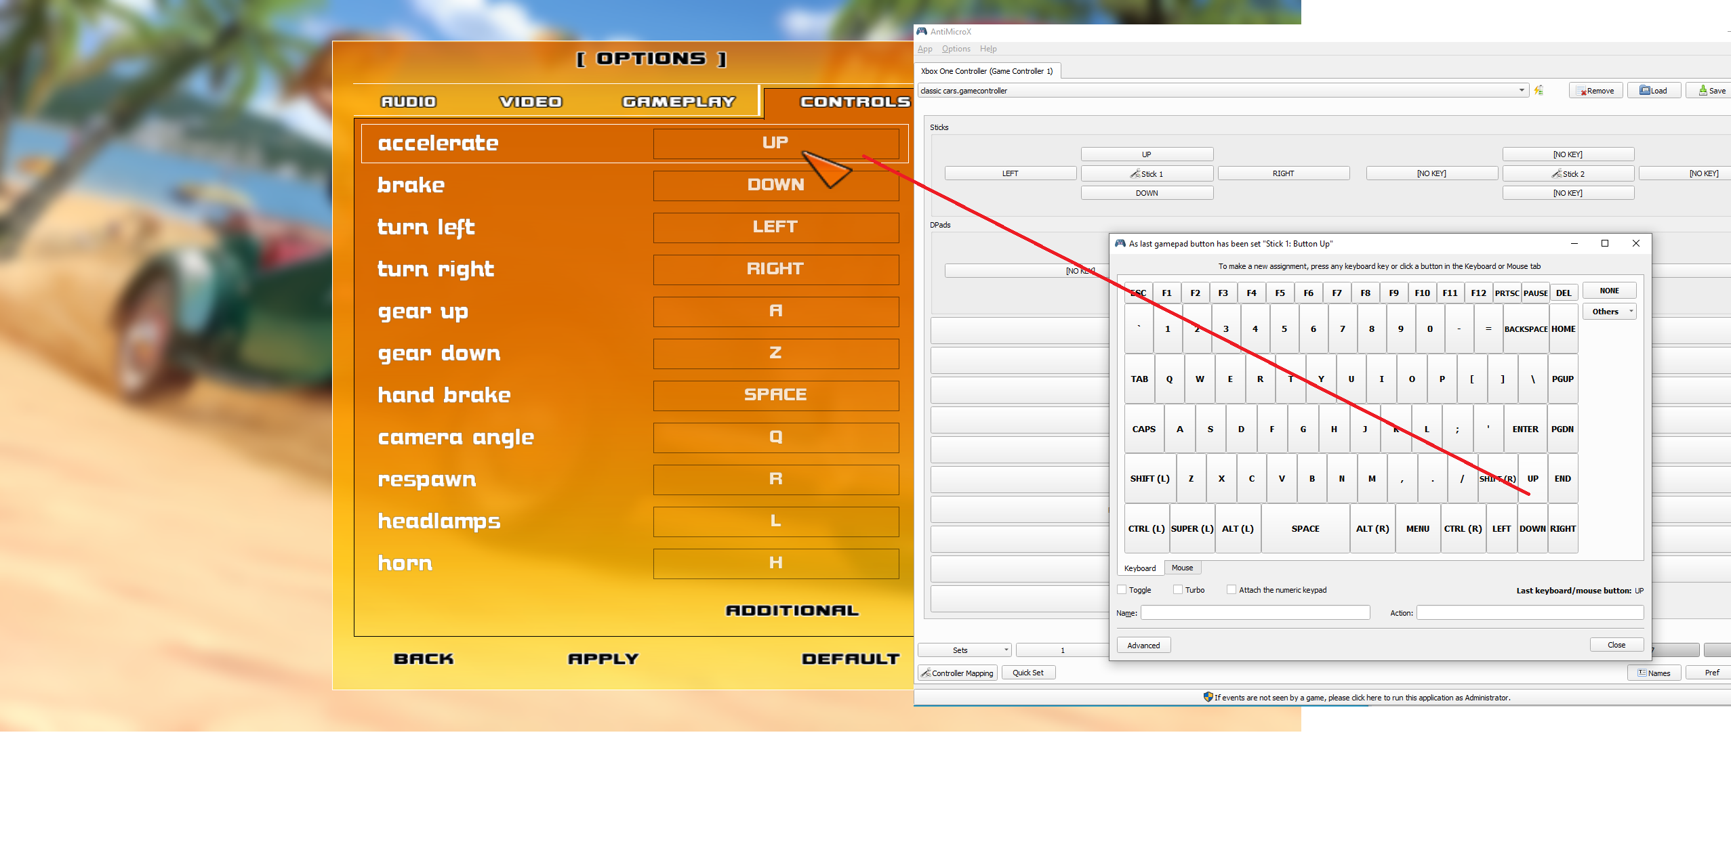The image size is (1731, 865).
Task: Open the Help menu in AntiMicroX
Action: coord(988,49)
